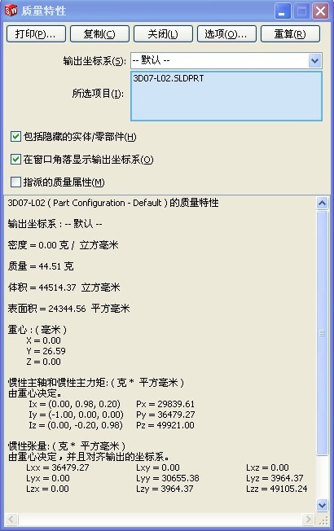Open the 选项(O)... settings
334x531 pixels.
pos(226,34)
